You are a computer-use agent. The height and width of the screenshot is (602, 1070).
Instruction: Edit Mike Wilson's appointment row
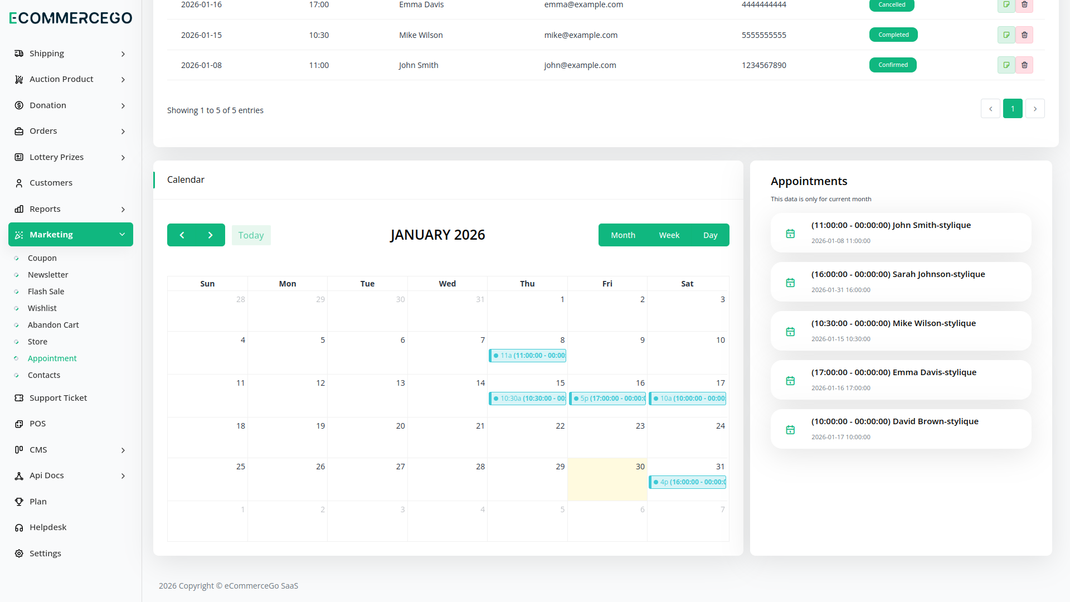coord(1006,35)
